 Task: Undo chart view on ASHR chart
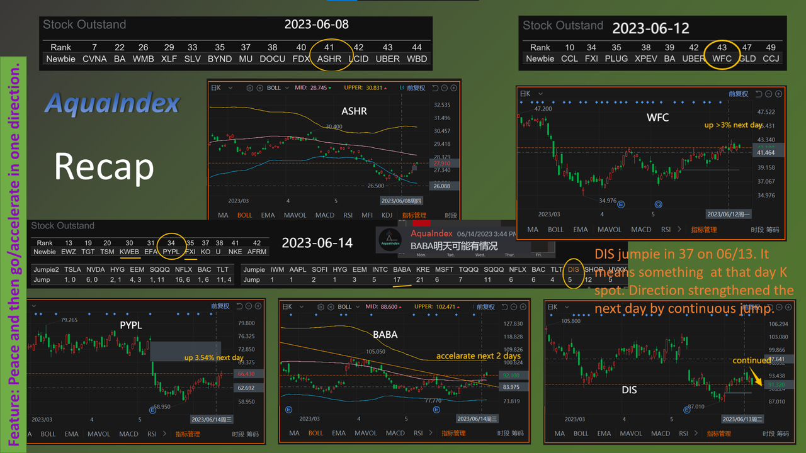(x=435, y=88)
